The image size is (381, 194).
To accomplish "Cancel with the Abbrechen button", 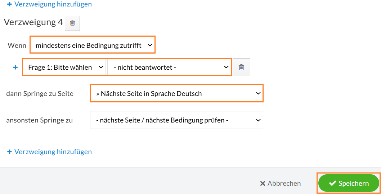I will click(281, 183).
